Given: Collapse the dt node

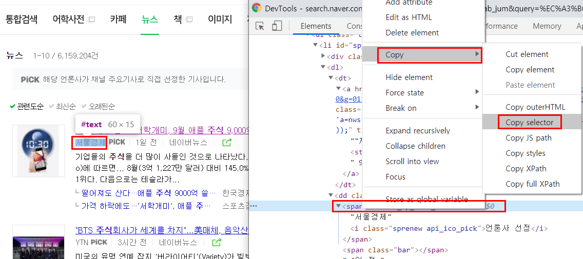Looking at the screenshot, I should click(x=331, y=78).
